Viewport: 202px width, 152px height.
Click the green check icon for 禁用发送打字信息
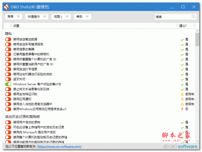[x=182, y=70]
